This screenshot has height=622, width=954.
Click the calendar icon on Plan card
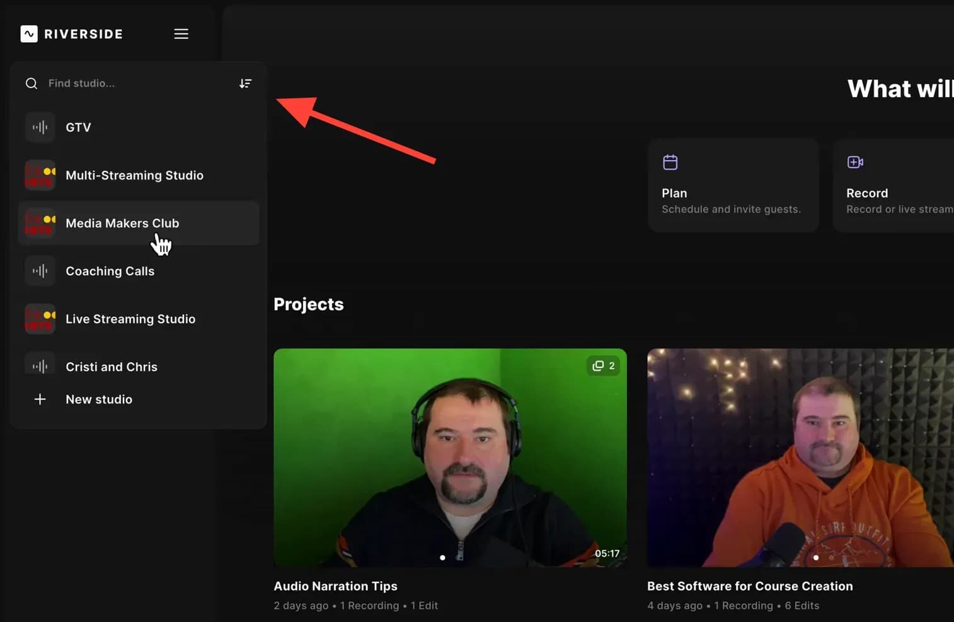click(x=670, y=162)
